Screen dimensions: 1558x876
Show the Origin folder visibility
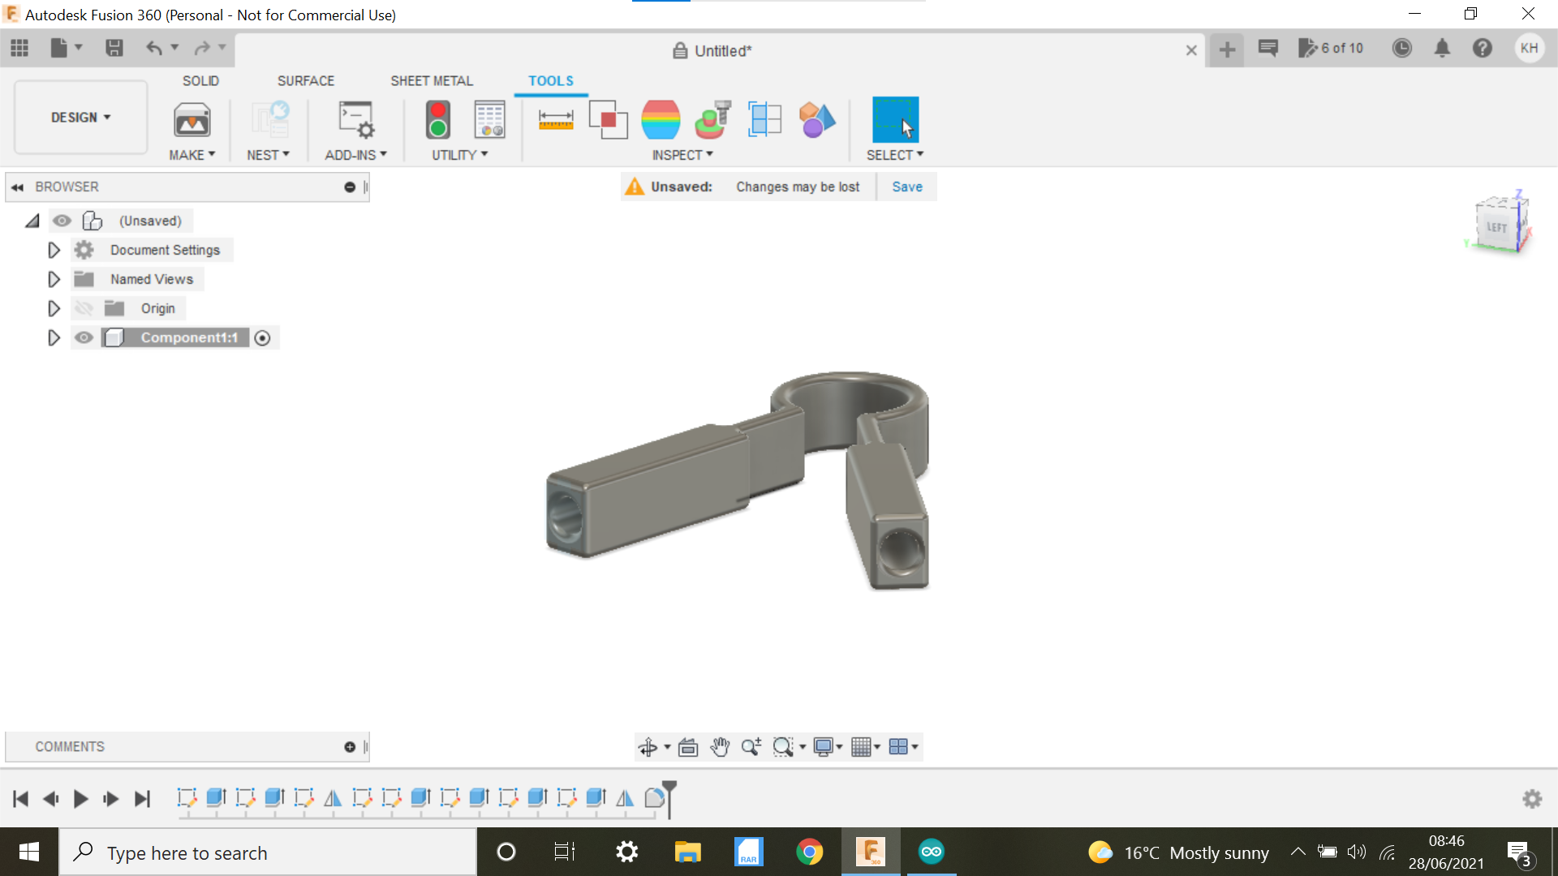coord(84,308)
